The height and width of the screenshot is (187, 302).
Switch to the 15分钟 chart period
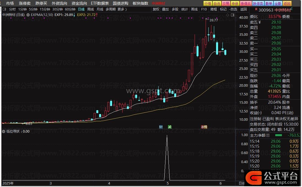[x=45, y=9]
